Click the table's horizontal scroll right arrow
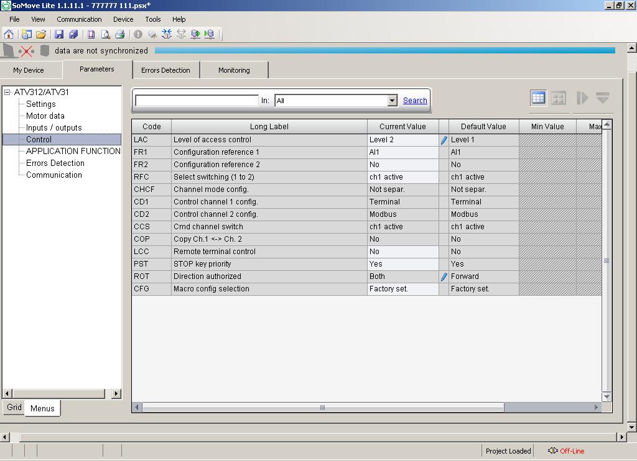The width and height of the screenshot is (637, 461). [x=597, y=407]
